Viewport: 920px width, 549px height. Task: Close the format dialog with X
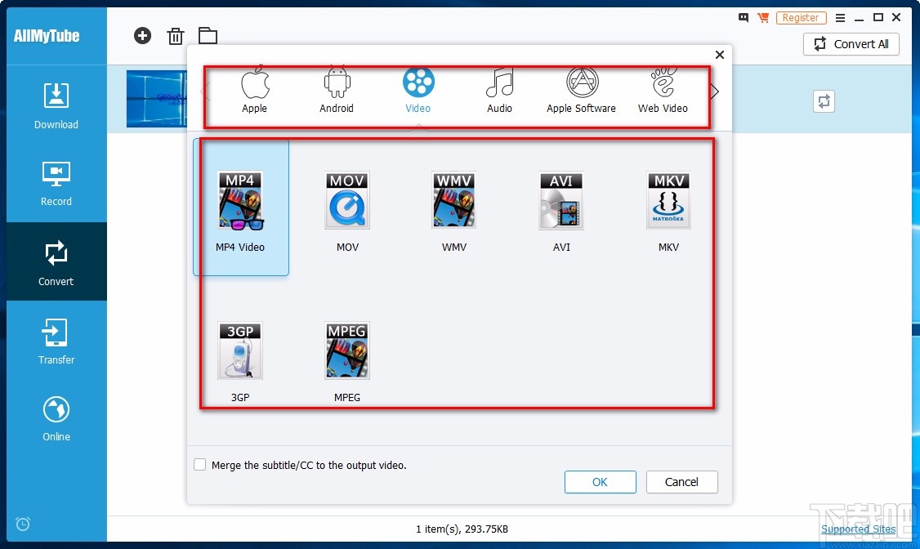point(720,55)
